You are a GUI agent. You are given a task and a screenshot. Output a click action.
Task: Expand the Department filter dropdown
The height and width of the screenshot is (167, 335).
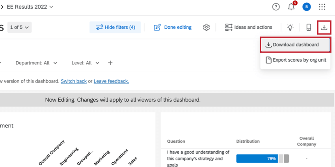36,63
